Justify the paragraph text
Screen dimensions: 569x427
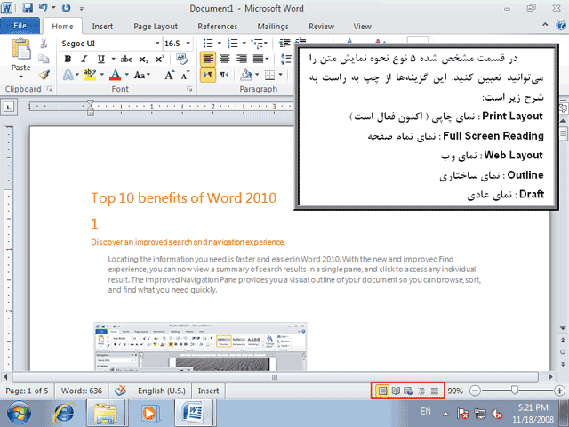[x=258, y=59]
